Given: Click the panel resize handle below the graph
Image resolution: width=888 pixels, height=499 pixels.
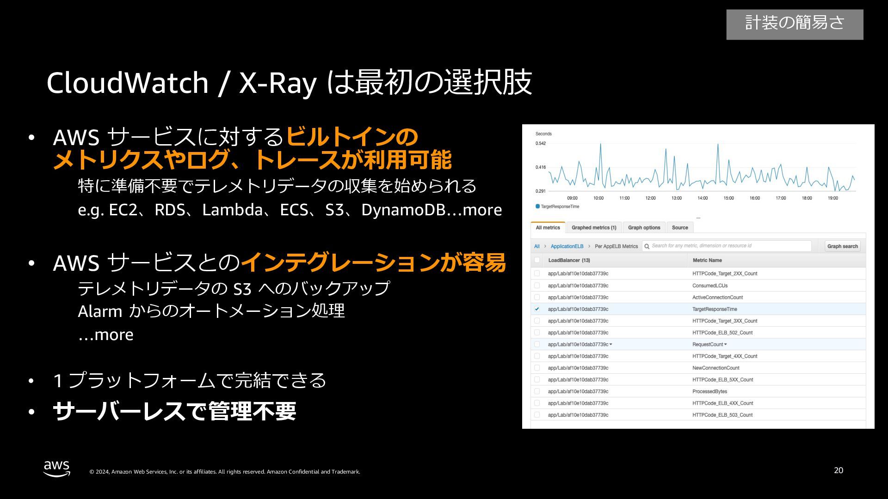Looking at the screenshot, I should pyautogui.click(x=698, y=218).
